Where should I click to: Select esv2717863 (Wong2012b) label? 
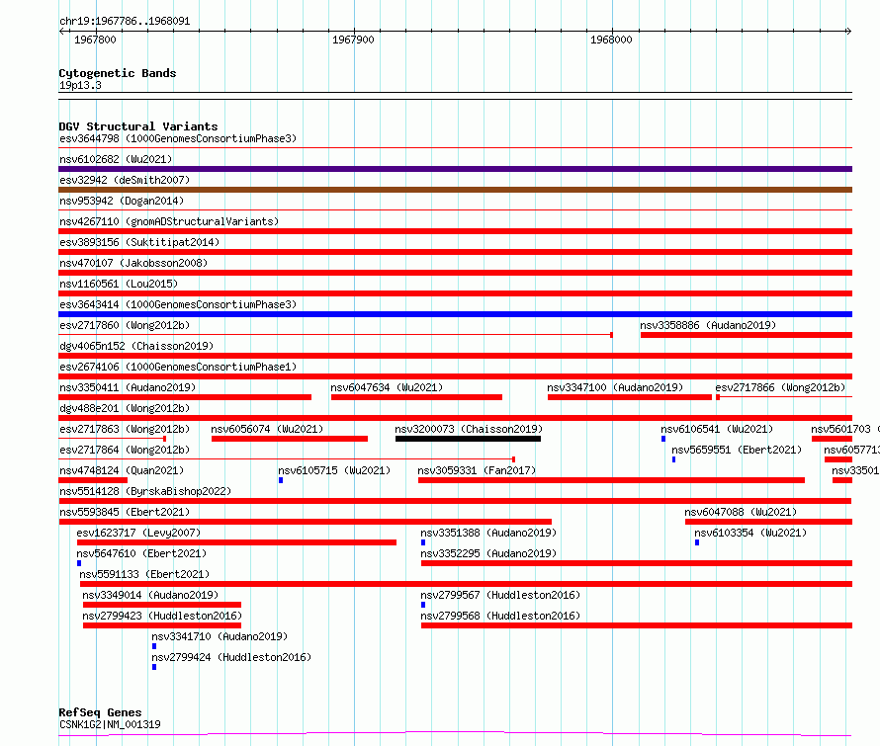(x=125, y=429)
